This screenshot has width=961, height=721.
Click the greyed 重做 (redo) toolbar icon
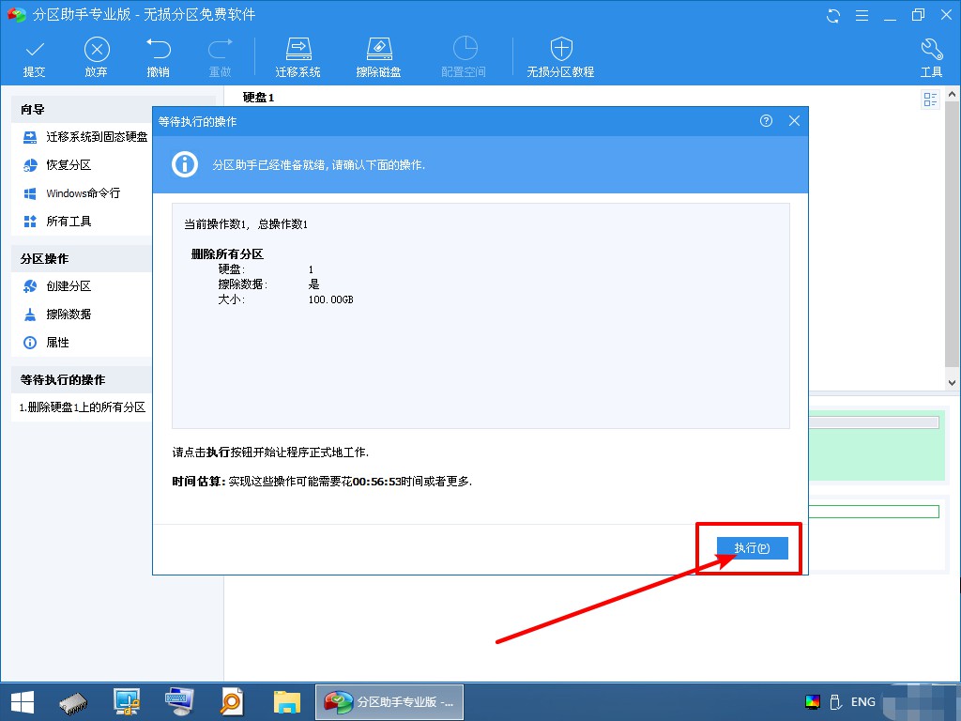[x=220, y=57]
